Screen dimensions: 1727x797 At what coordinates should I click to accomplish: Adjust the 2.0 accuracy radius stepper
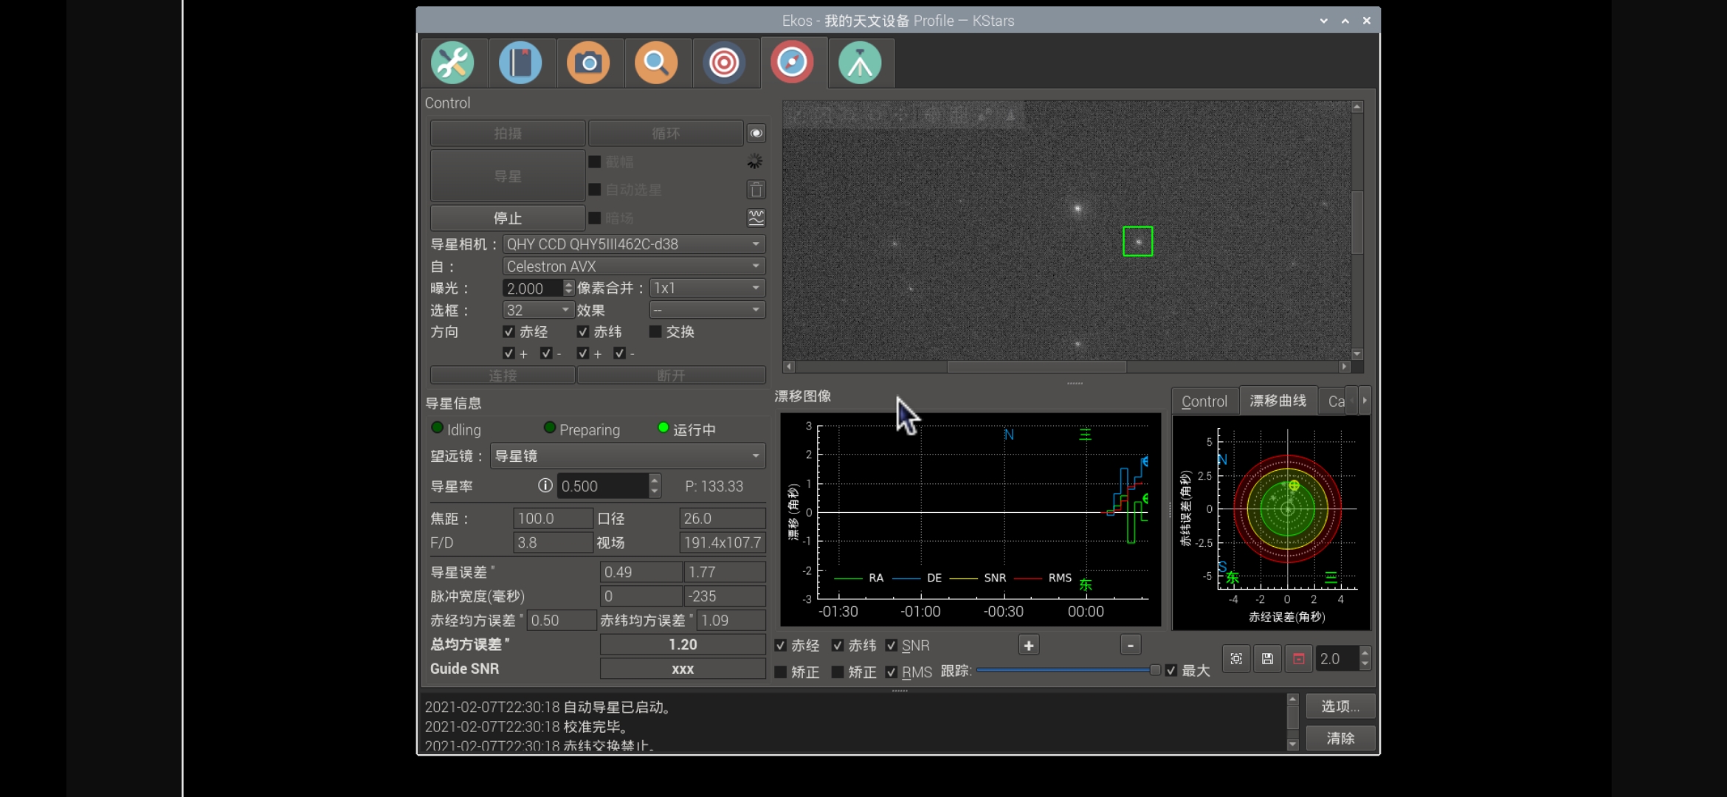tap(1365, 659)
